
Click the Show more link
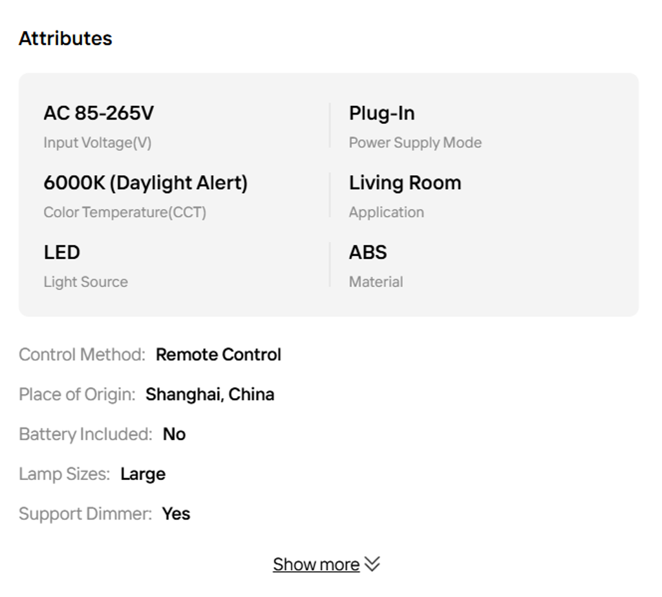pos(315,564)
